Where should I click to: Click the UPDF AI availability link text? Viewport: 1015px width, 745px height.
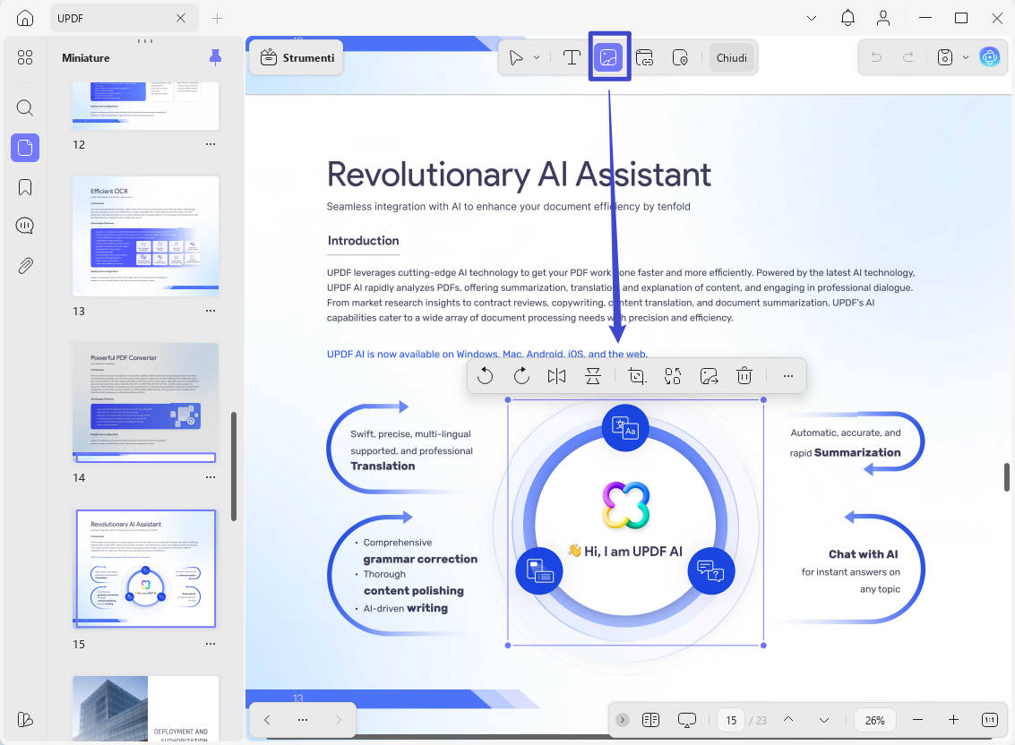(486, 354)
